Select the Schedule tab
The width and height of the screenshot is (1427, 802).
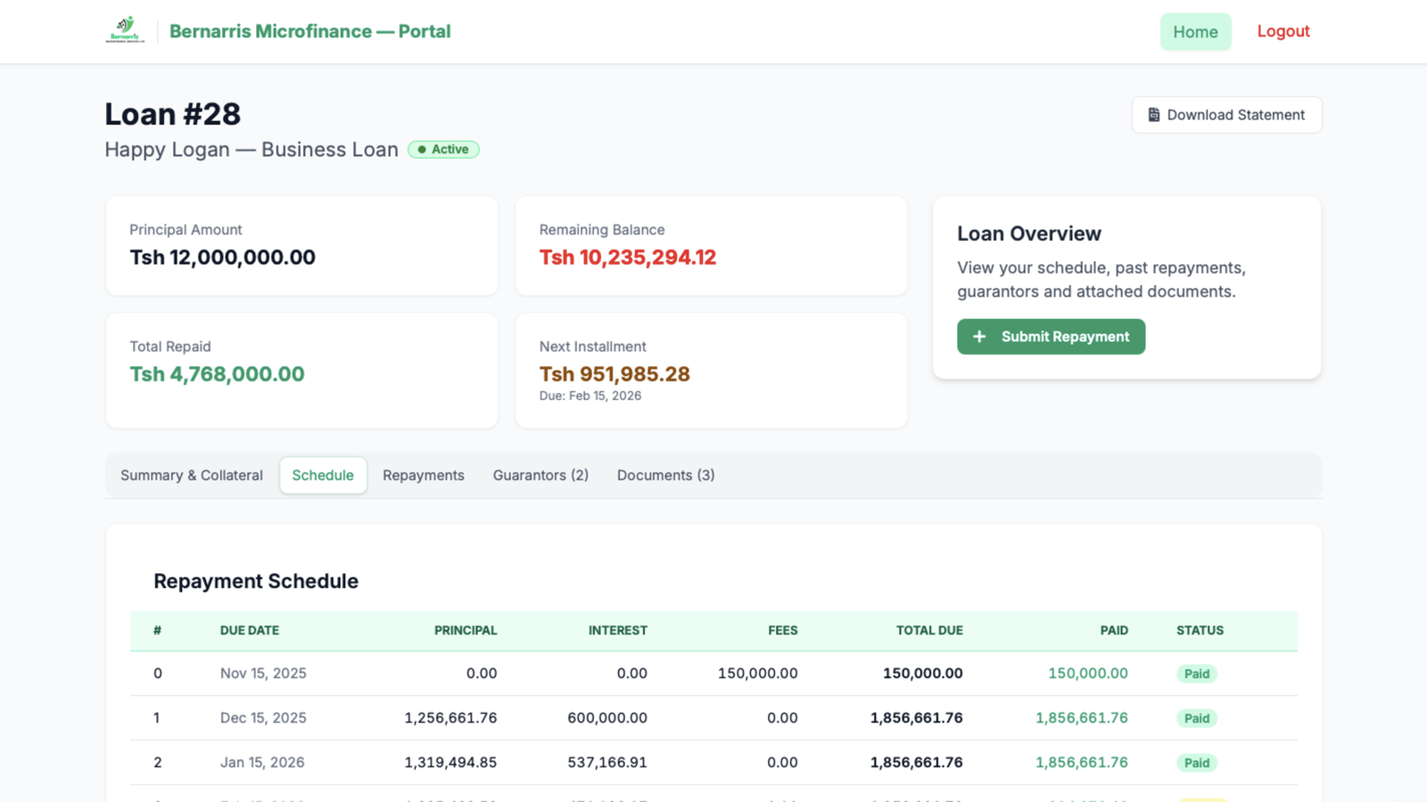pos(323,475)
